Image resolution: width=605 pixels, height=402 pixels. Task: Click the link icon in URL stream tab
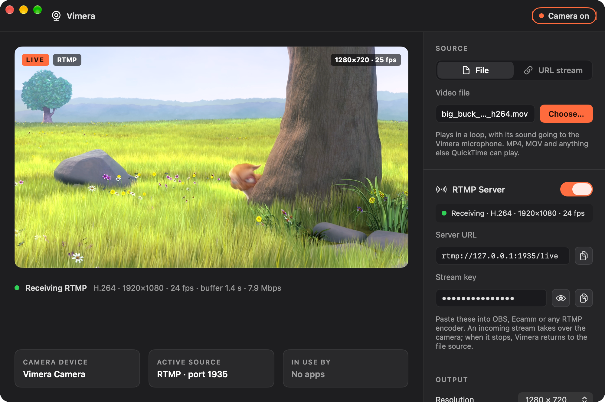(x=528, y=70)
